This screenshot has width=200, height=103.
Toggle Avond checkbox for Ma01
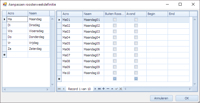point(136,20)
